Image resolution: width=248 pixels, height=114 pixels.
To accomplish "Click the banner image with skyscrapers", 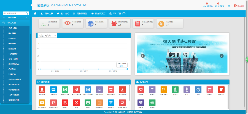I will tap(182, 54).
